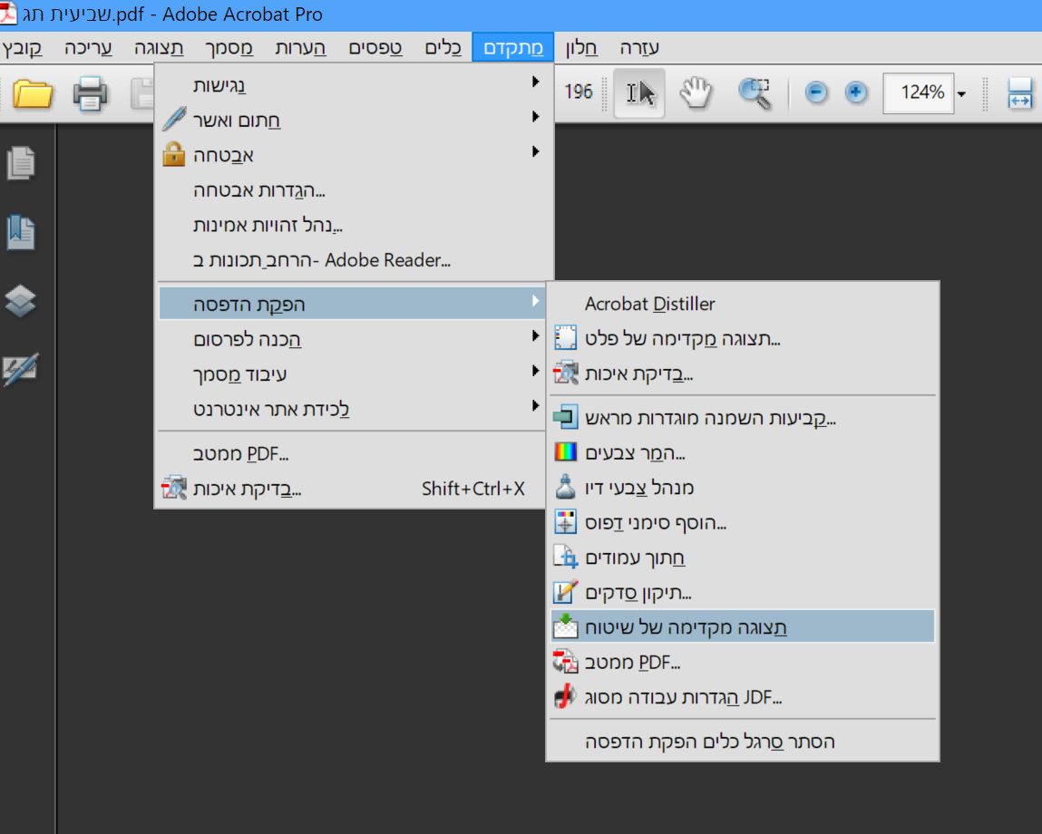This screenshot has height=834, width=1042.
Task: Click the page number field showing 196
Action: click(578, 92)
